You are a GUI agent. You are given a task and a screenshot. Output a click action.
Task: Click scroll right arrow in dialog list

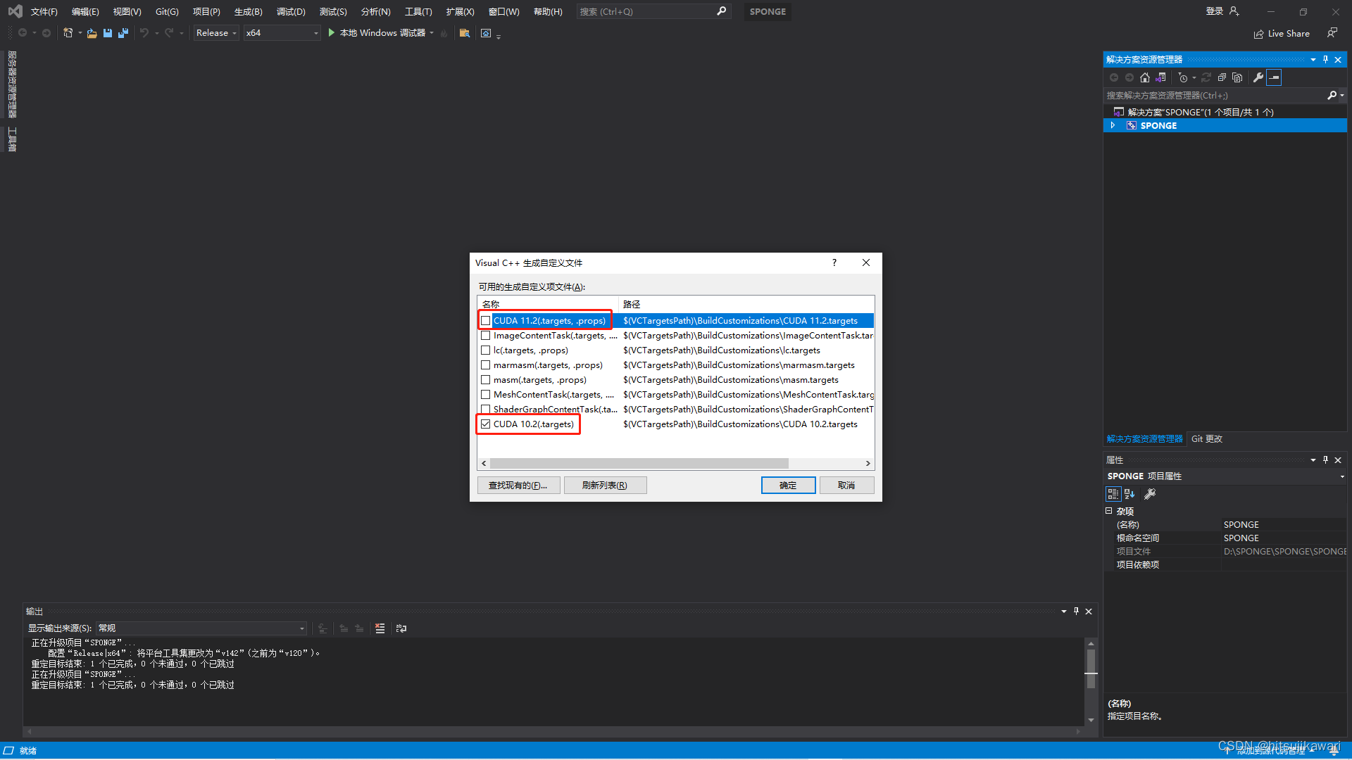(868, 464)
